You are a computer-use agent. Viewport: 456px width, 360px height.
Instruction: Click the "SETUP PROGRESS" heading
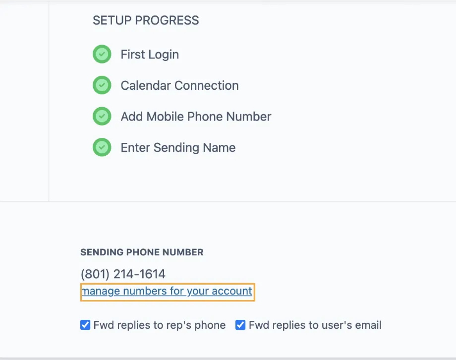pyautogui.click(x=145, y=20)
